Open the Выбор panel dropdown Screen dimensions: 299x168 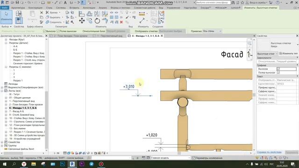pyautogui.click(x=6, y=27)
